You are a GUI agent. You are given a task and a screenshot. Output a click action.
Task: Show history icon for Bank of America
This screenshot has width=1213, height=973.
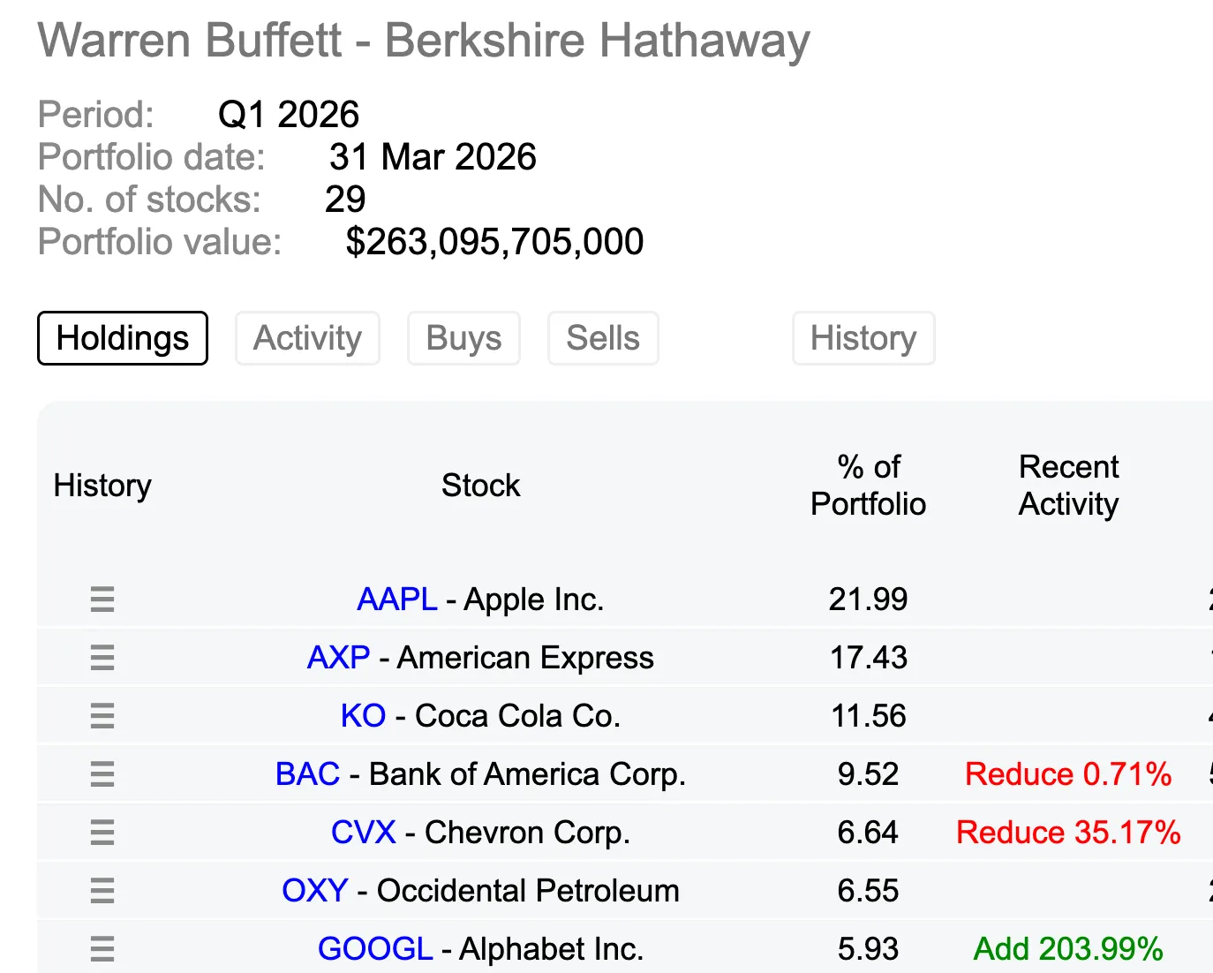tap(102, 774)
